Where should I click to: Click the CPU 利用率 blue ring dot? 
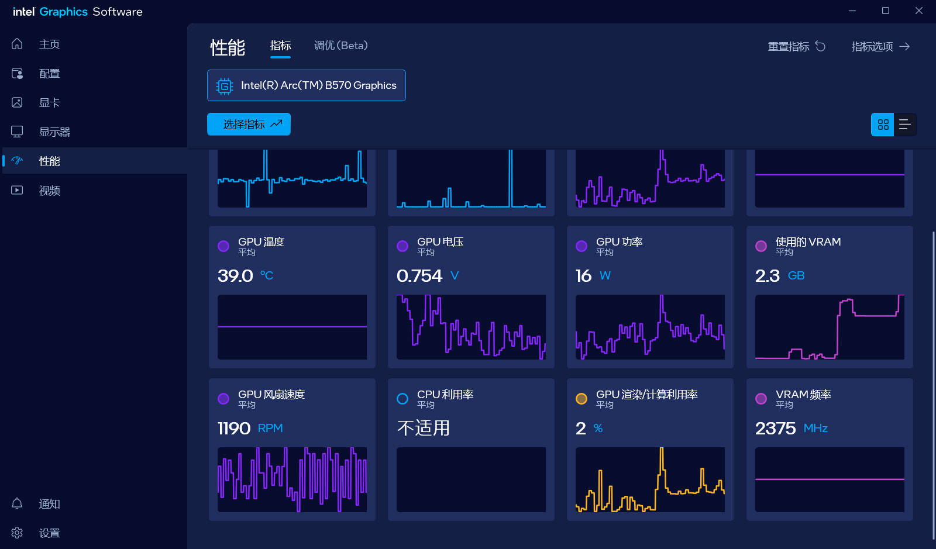tap(402, 399)
